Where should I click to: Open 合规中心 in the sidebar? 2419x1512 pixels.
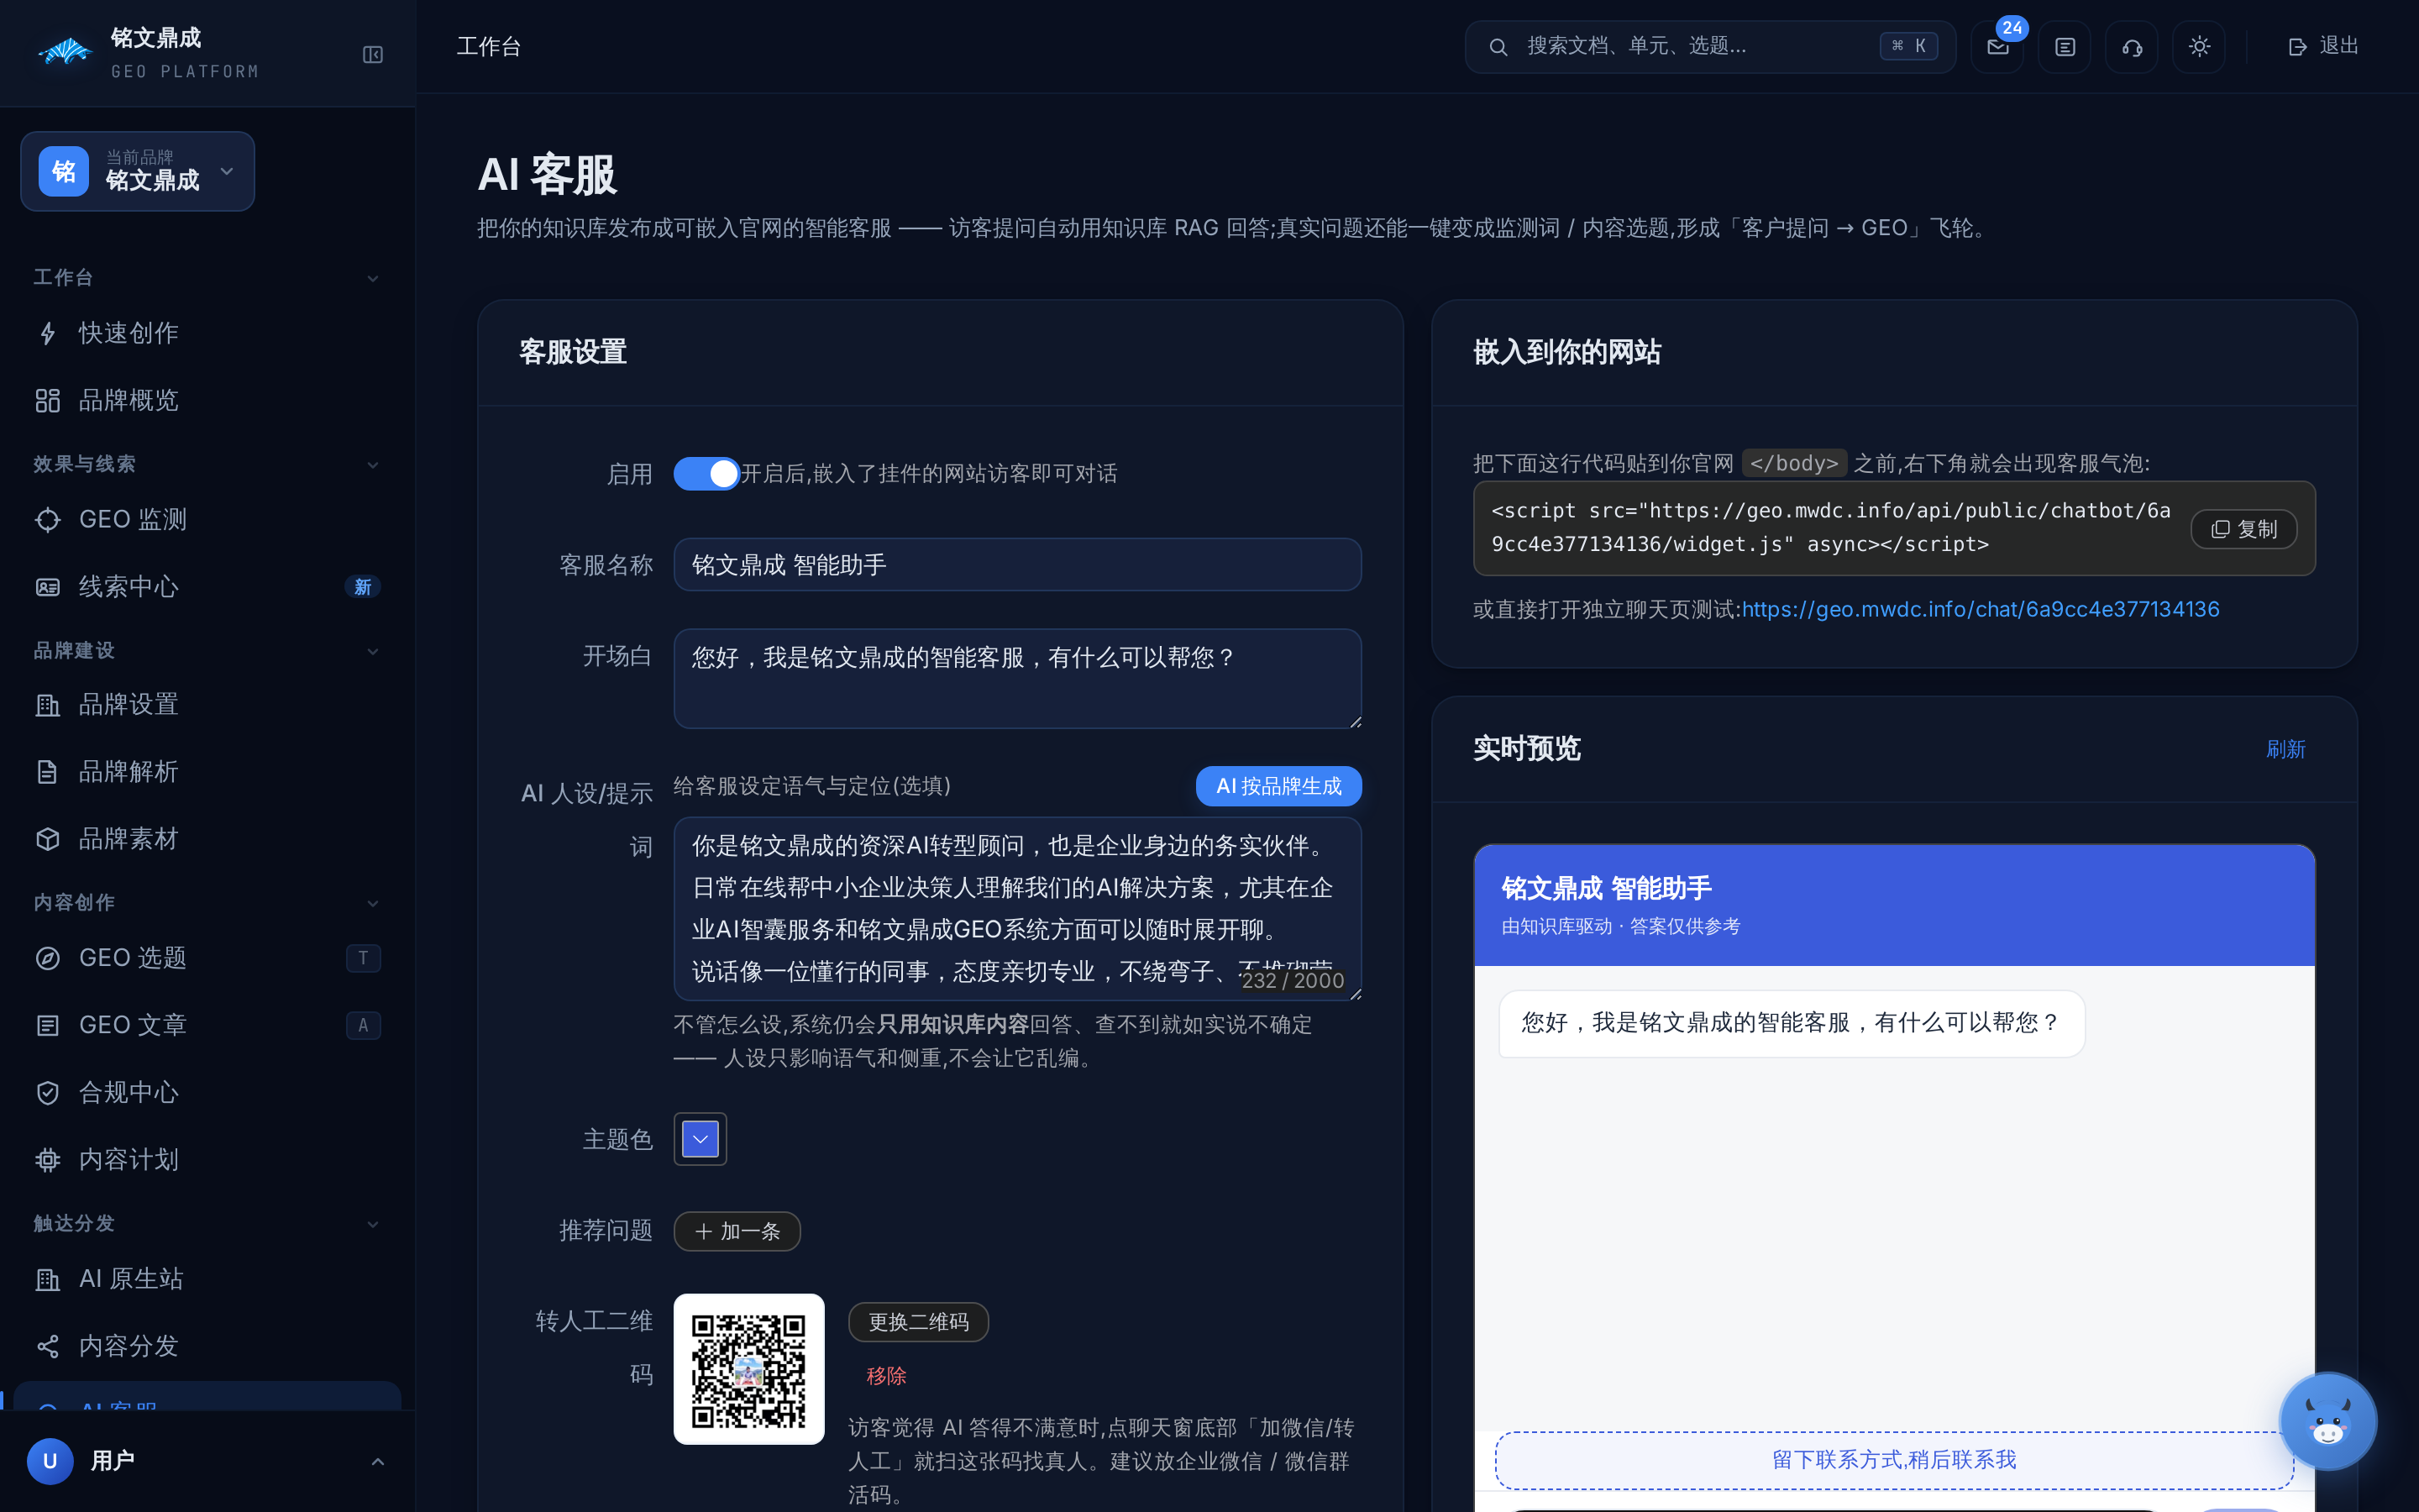[x=207, y=1092]
